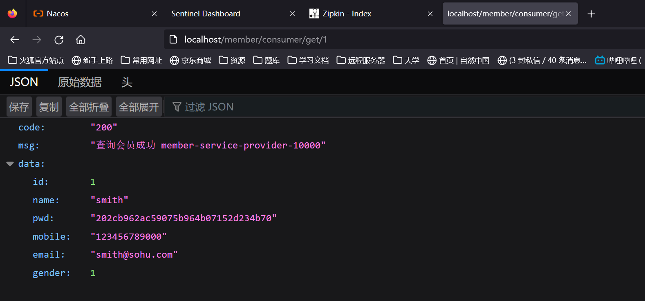Click 全部折叠 to collapse all nodes

point(89,107)
